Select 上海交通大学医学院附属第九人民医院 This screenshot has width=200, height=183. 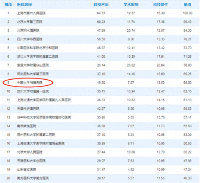coord(44,100)
